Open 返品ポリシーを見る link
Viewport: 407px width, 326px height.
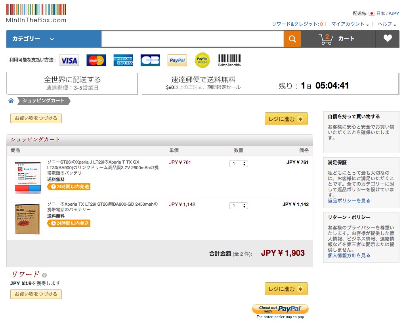349,201
